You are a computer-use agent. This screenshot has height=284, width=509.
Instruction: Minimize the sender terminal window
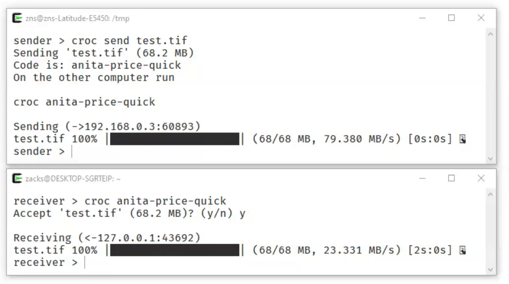pos(422,18)
